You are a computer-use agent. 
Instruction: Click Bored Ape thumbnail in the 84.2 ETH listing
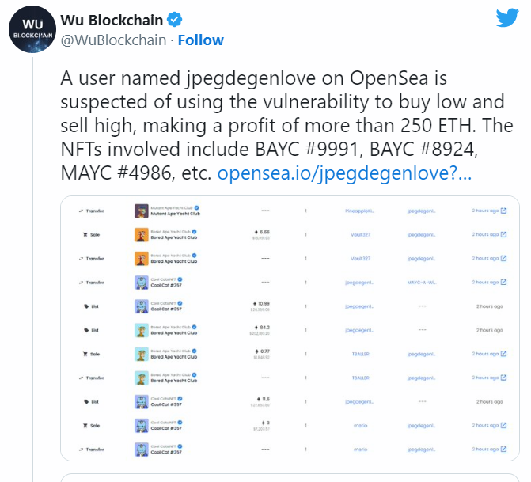tap(142, 330)
